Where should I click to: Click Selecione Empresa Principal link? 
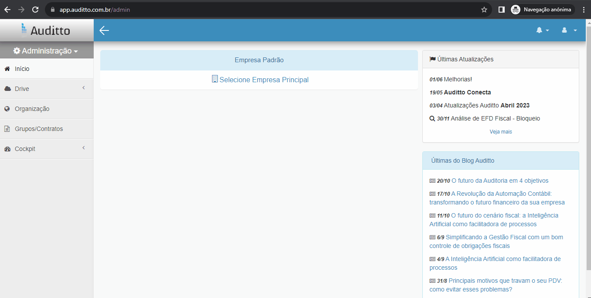coord(264,80)
